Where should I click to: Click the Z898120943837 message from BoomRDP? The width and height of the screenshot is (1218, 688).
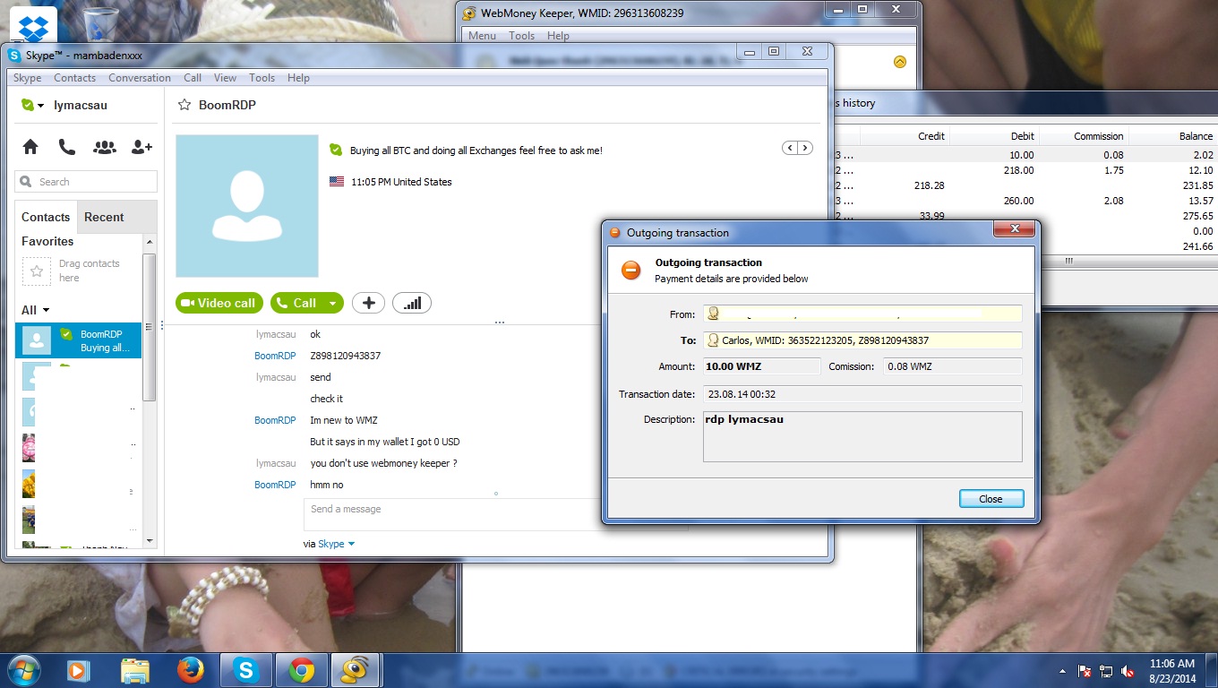pyautogui.click(x=345, y=356)
